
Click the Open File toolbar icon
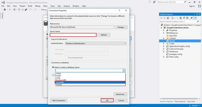point(19,10)
